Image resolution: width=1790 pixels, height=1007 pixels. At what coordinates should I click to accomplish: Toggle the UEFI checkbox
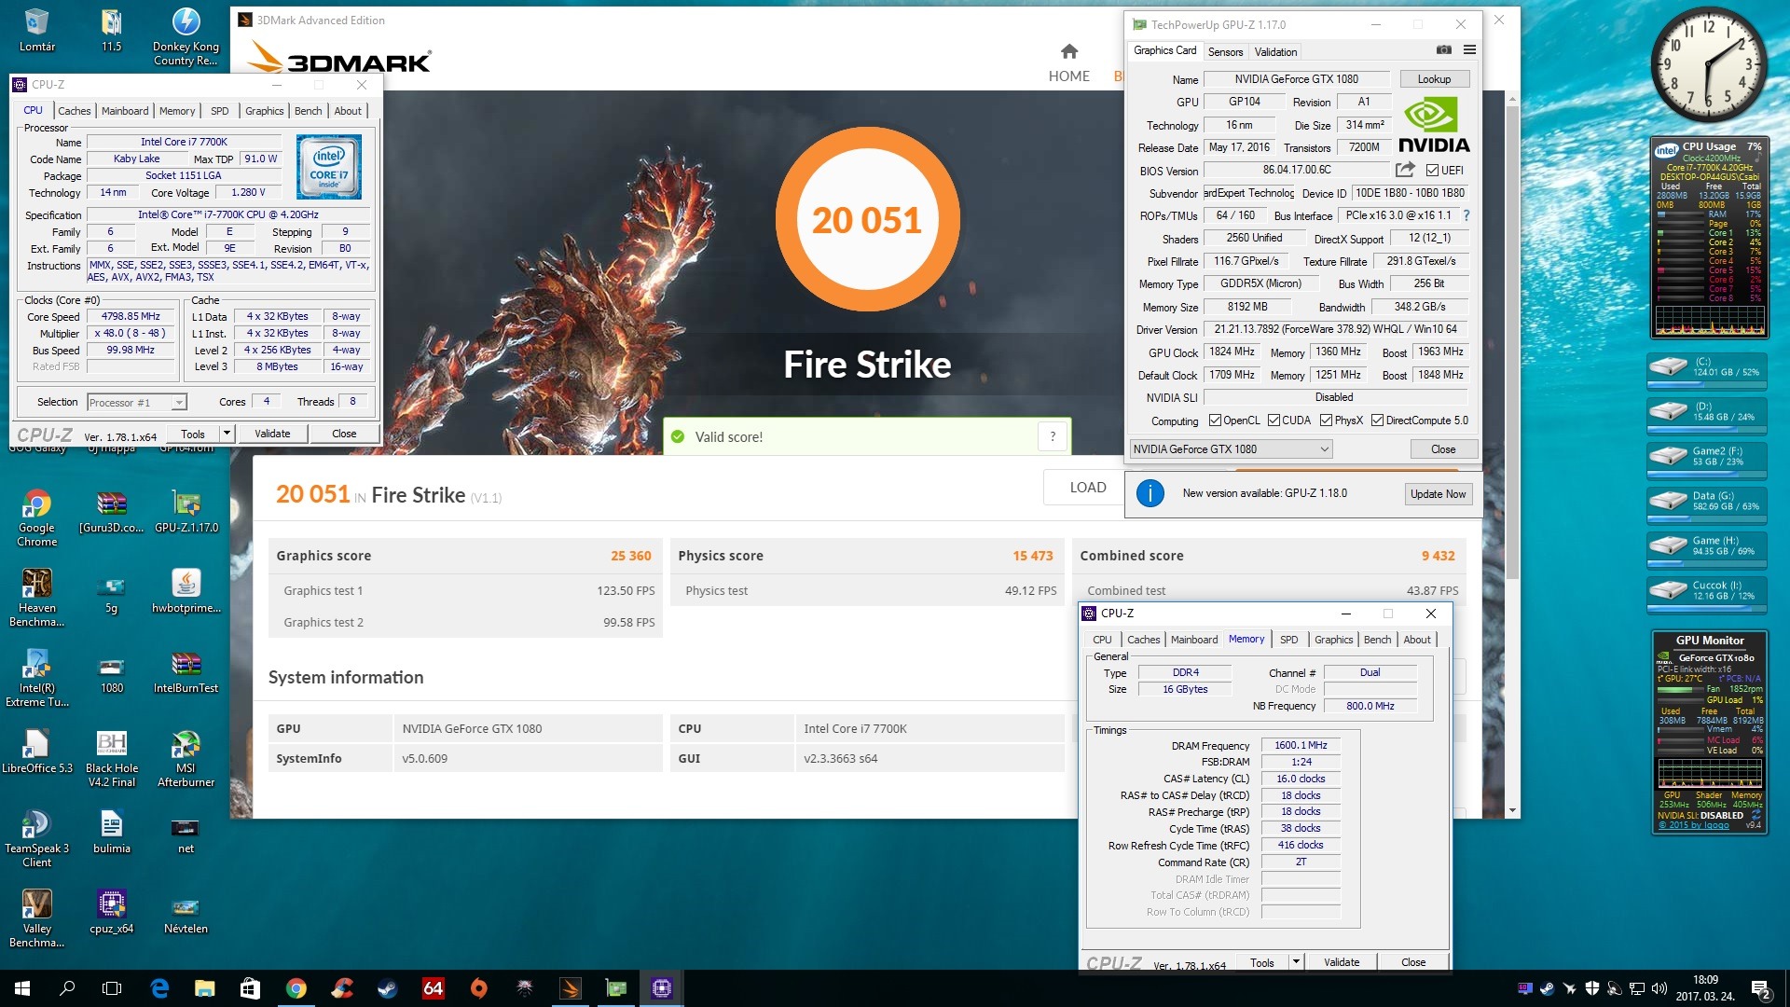click(x=1433, y=171)
